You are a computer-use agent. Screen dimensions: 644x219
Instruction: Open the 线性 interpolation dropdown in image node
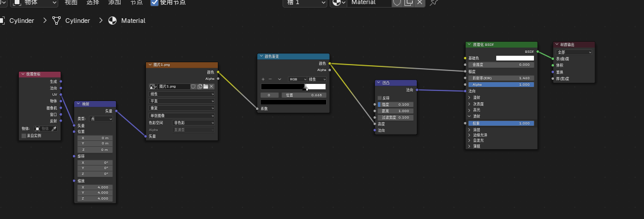(181, 94)
